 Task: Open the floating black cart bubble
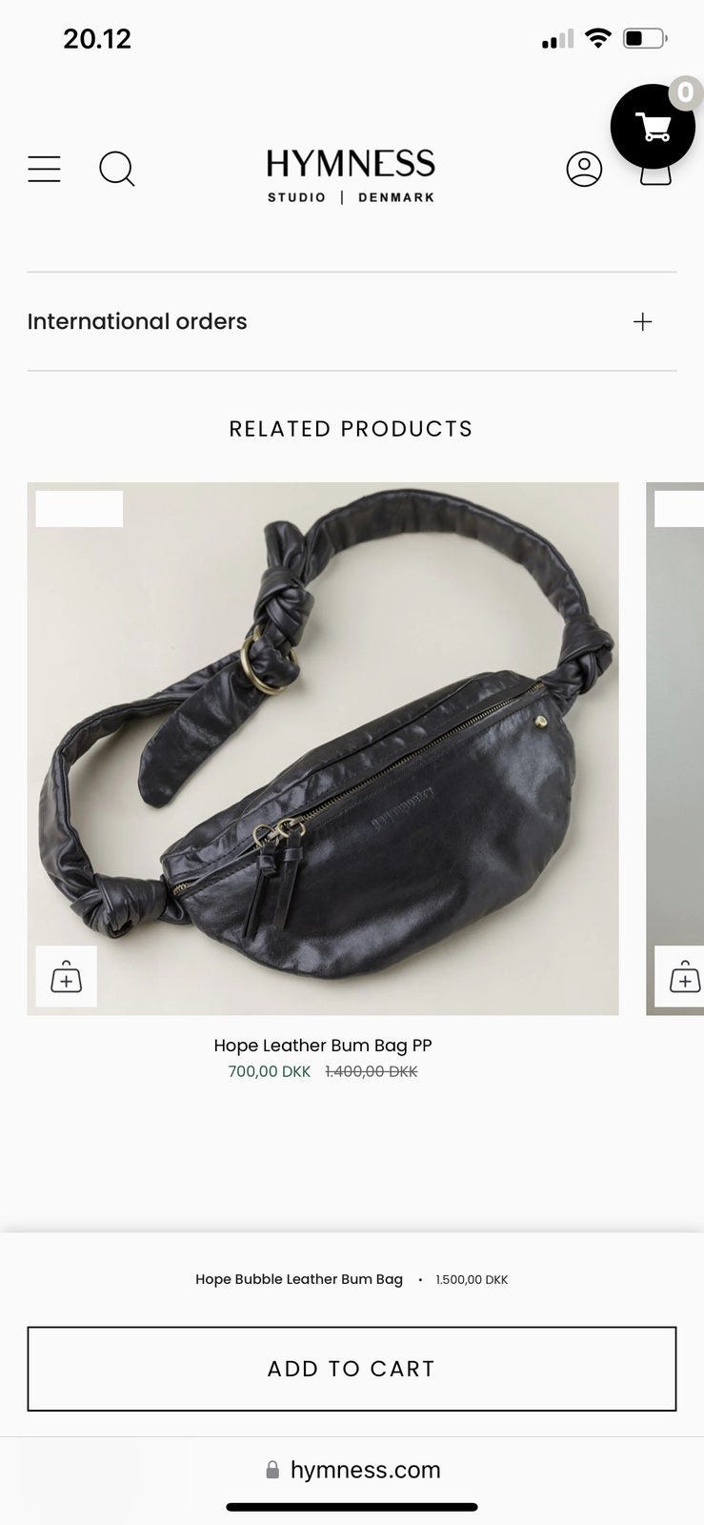(653, 127)
